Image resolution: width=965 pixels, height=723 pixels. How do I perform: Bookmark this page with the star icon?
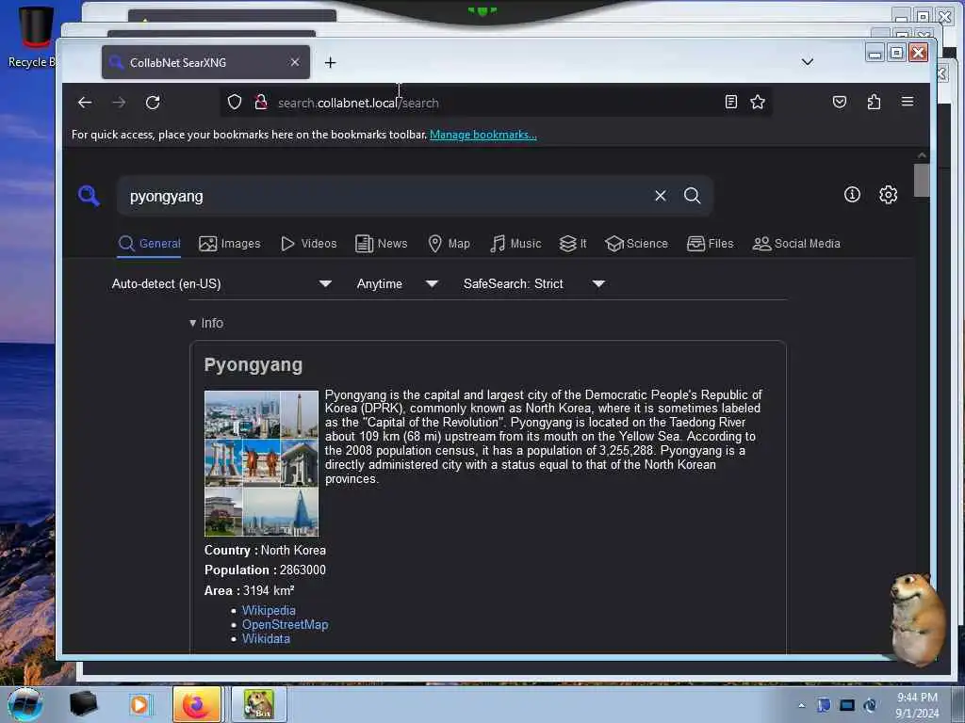click(x=758, y=102)
